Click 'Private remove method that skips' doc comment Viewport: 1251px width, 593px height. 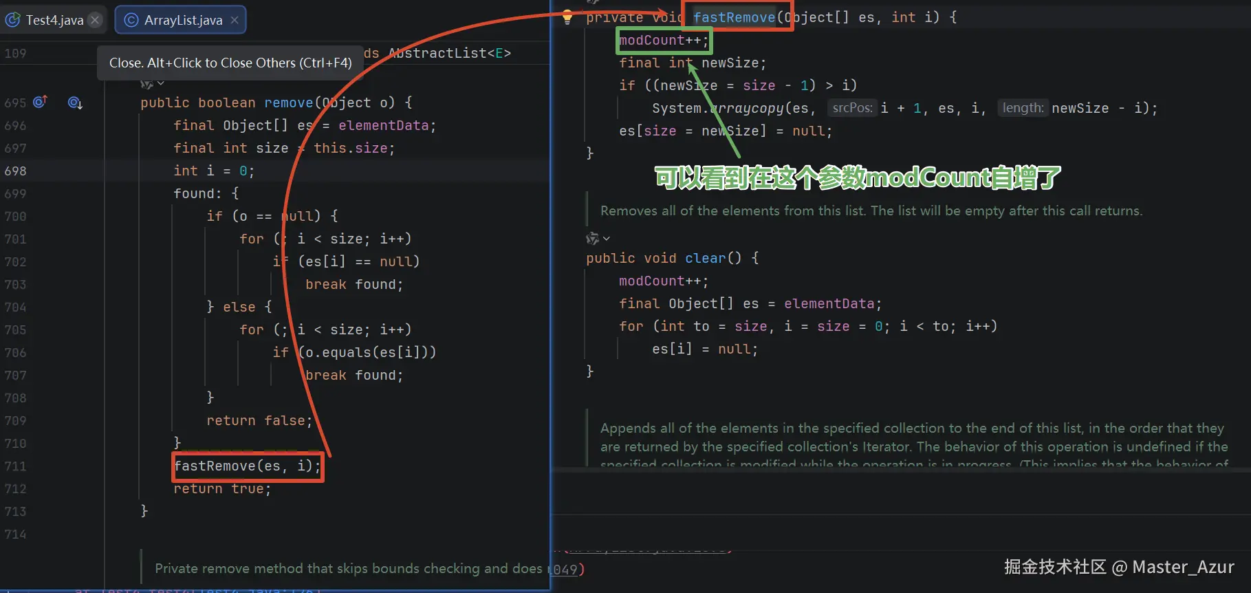tap(348, 568)
